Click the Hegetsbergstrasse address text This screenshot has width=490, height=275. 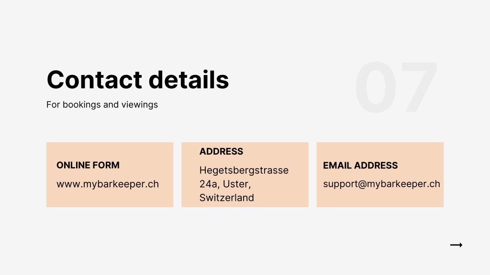(x=244, y=170)
